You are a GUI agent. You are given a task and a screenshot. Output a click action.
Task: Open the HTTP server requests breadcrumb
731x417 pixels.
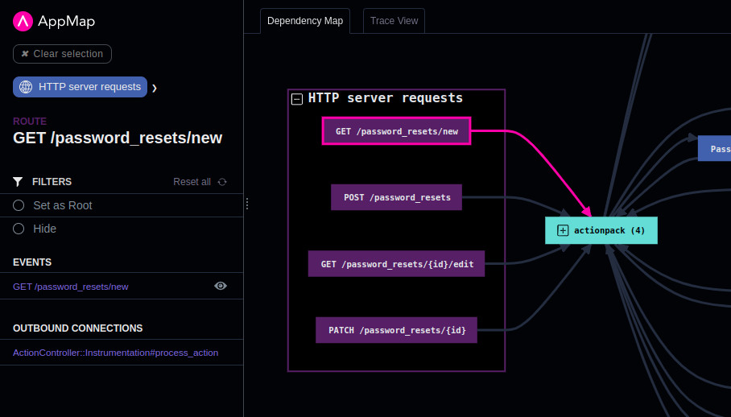click(81, 87)
